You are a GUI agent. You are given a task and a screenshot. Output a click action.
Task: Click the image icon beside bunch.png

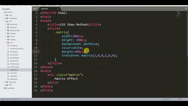coord(8,55)
